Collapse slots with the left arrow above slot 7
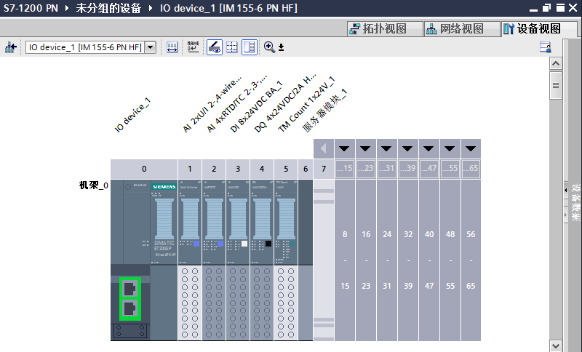The width and height of the screenshot is (582, 352). point(324,149)
